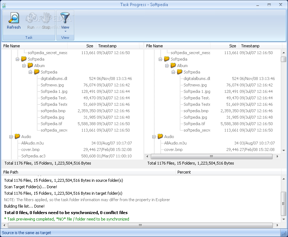This screenshot has height=237, width=288.
Task: Select top Softpedia folder icon in right pane
Action: click(x=167, y=59)
